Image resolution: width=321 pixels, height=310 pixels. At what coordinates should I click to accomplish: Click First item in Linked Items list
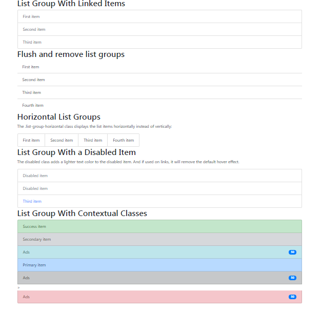point(159,16)
